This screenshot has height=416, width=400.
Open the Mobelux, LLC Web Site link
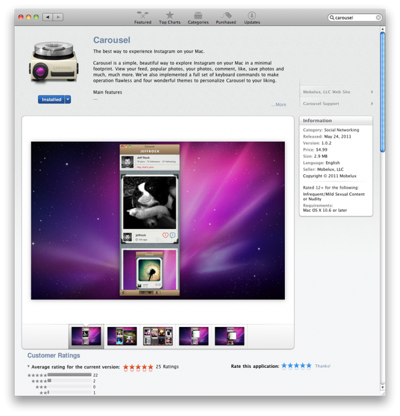click(x=327, y=92)
